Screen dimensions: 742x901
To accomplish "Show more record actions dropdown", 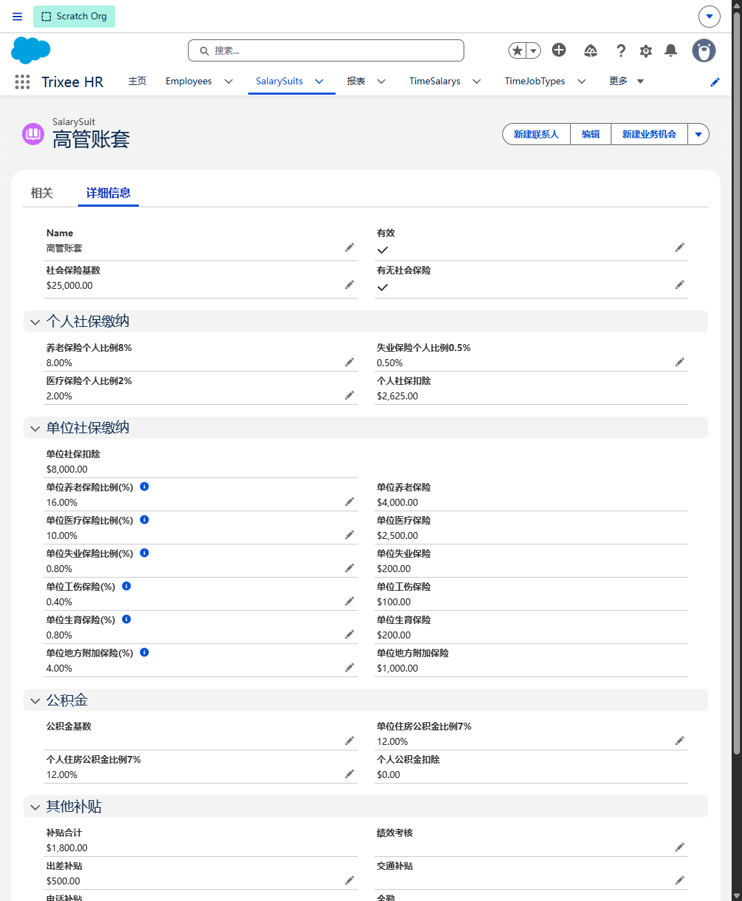I will [x=698, y=134].
